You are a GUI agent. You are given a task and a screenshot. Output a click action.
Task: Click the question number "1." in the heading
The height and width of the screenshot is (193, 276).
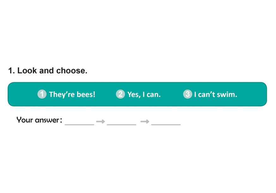click(12, 71)
